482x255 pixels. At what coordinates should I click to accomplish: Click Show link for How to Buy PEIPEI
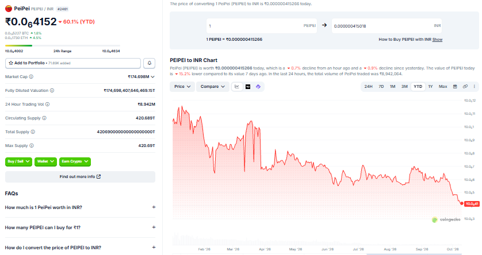(x=437, y=40)
